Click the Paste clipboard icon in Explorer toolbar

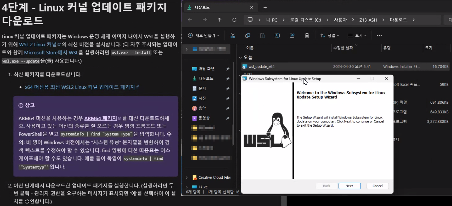(262, 35)
